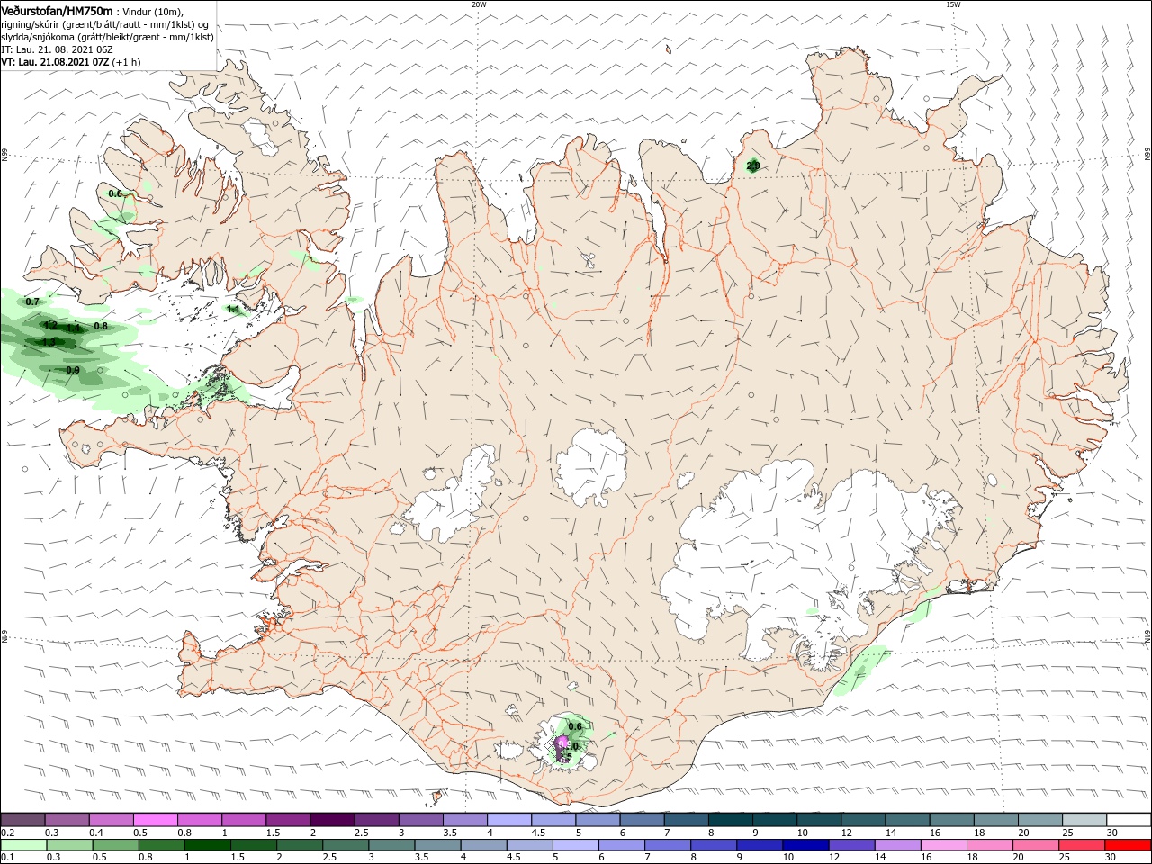Pick the bright pink swatch labeled 0.5 in snow legend

click(155, 819)
